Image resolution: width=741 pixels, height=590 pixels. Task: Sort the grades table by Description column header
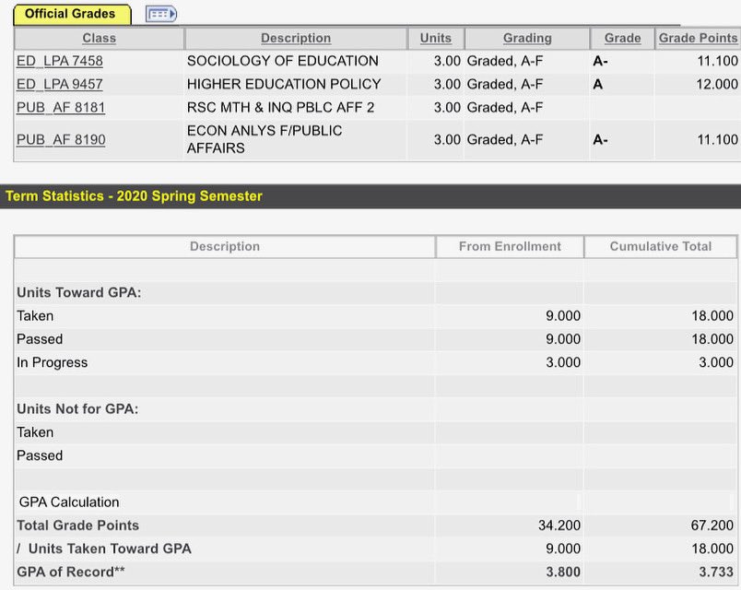coord(296,39)
